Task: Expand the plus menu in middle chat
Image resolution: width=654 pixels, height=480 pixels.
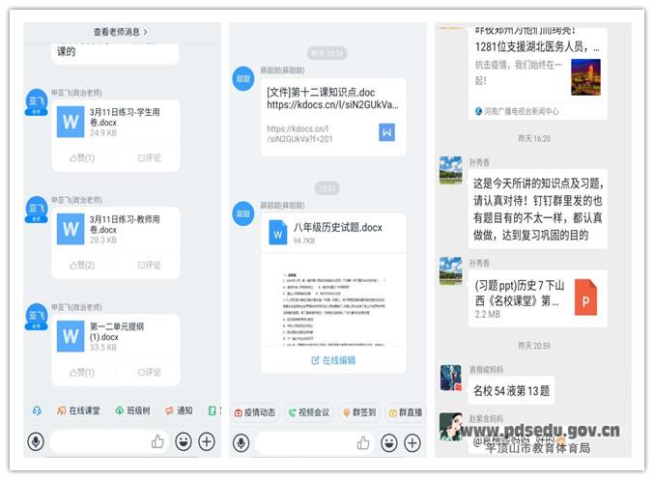Action: pos(412,442)
